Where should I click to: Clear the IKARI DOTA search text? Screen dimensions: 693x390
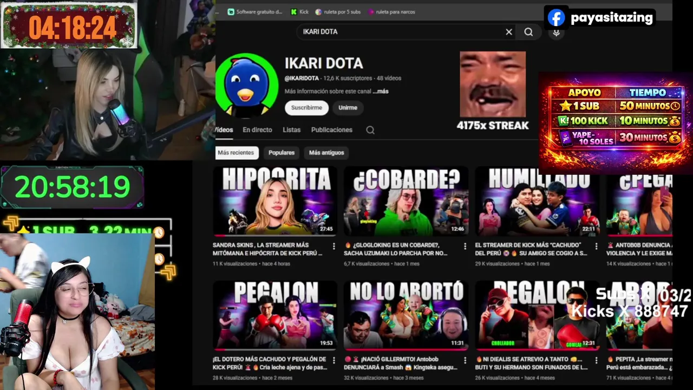[x=509, y=32]
